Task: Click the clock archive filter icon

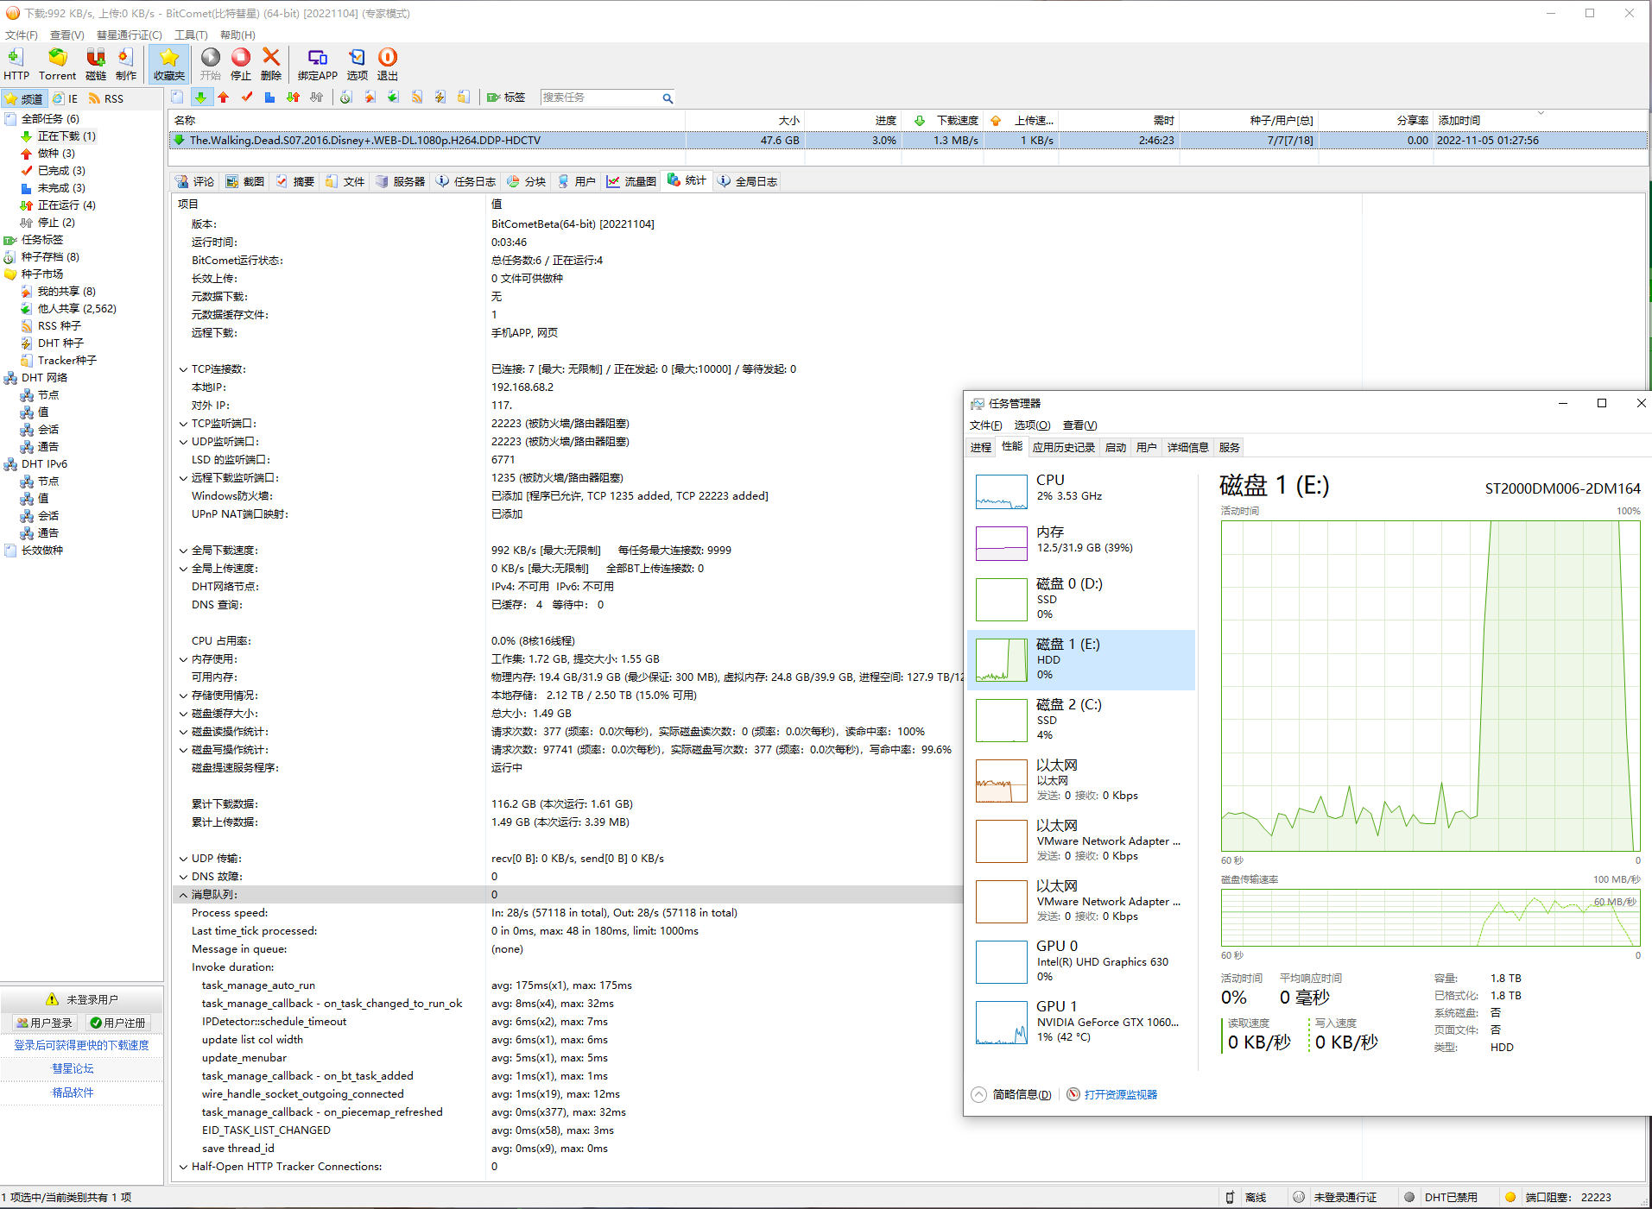Action: (x=345, y=98)
